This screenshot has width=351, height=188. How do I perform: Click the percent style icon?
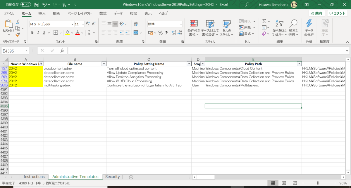(160, 33)
